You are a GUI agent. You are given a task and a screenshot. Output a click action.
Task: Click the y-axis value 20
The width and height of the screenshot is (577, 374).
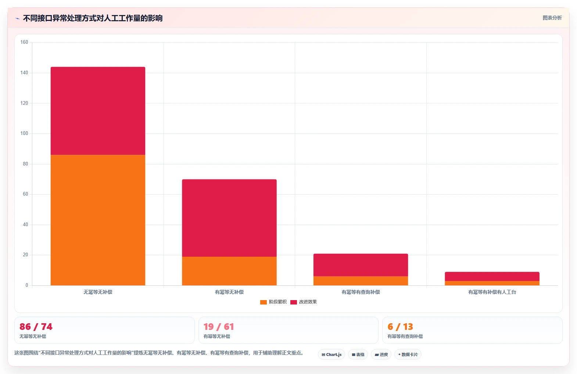pos(25,255)
